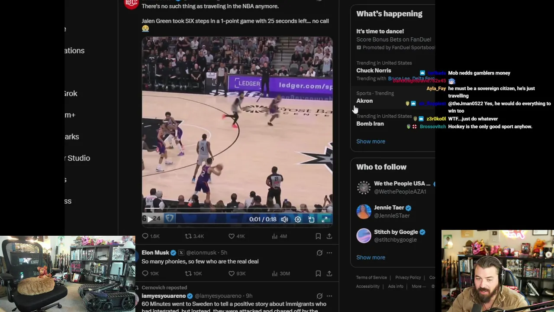The height and width of the screenshot is (312, 554).
Task: Click the 0:01 / 0:18 video time display
Action: pyautogui.click(x=263, y=219)
